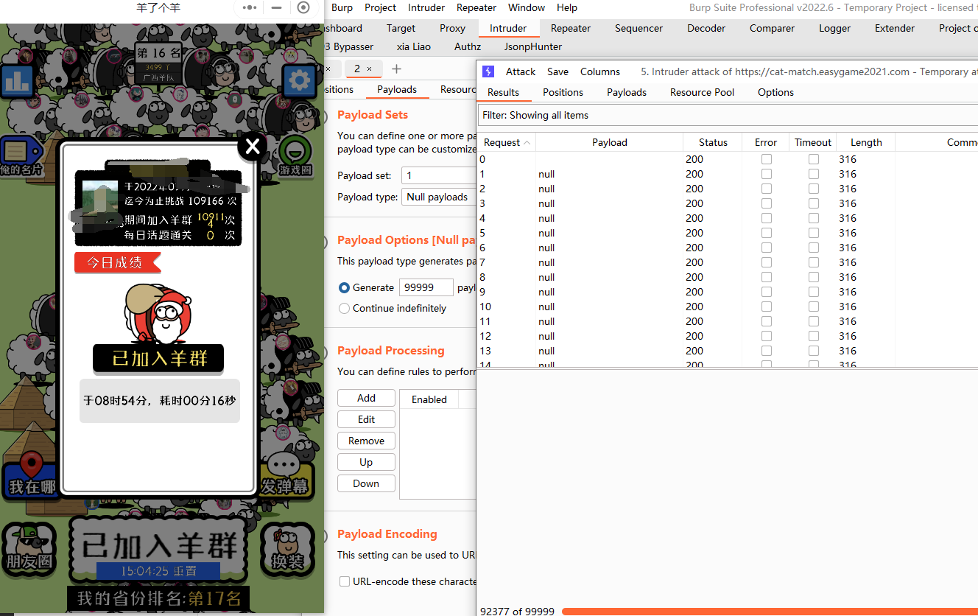This screenshot has height=616, width=978.
Task: Open the Payload set dropdown
Action: coord(439,175)
